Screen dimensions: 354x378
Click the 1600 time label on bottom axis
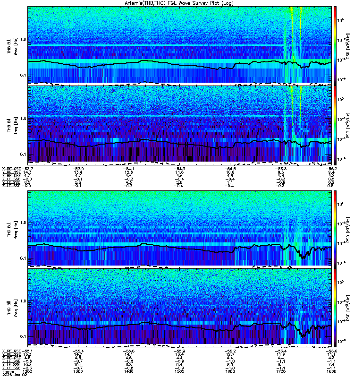click(x=230, y=371)
